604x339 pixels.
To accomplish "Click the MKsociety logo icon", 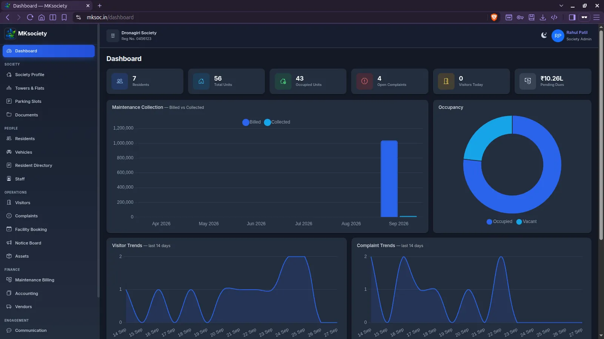I will [10, 34].
